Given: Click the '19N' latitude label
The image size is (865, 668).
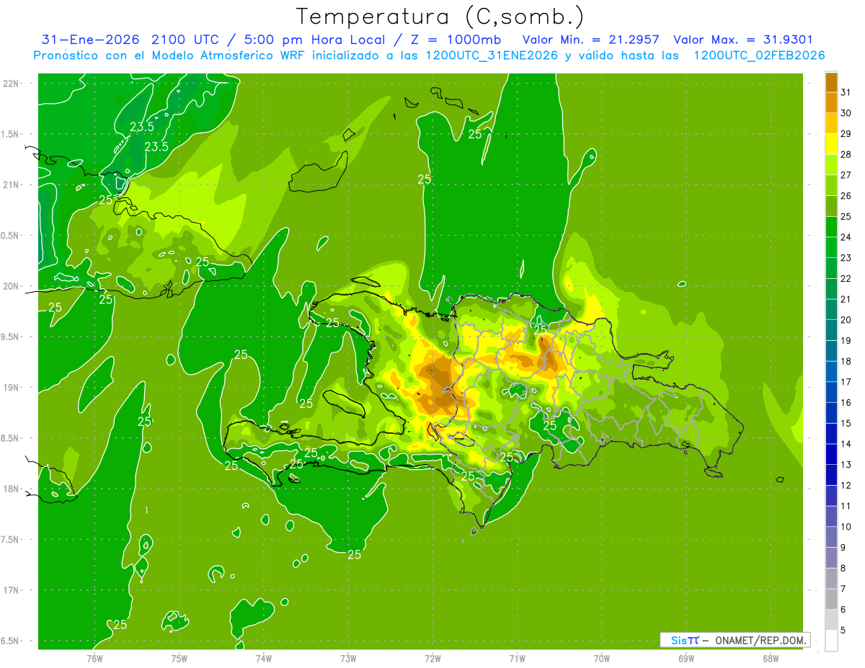Looking at the screenshot, I should [x=12, y=388].
